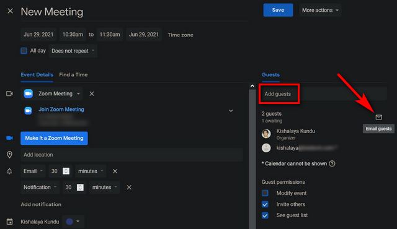Viewport: 397px width, 229px height.
Task: Expand Join Zoom Meeting details chevron
Action: coord(231,111)
